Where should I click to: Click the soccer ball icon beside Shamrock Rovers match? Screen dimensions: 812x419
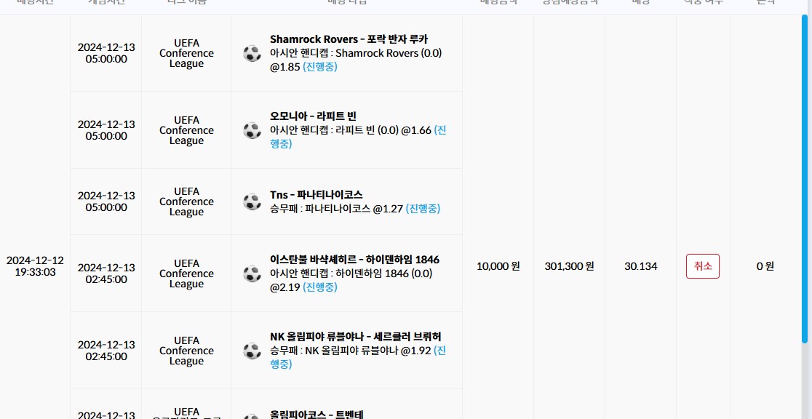252,53
